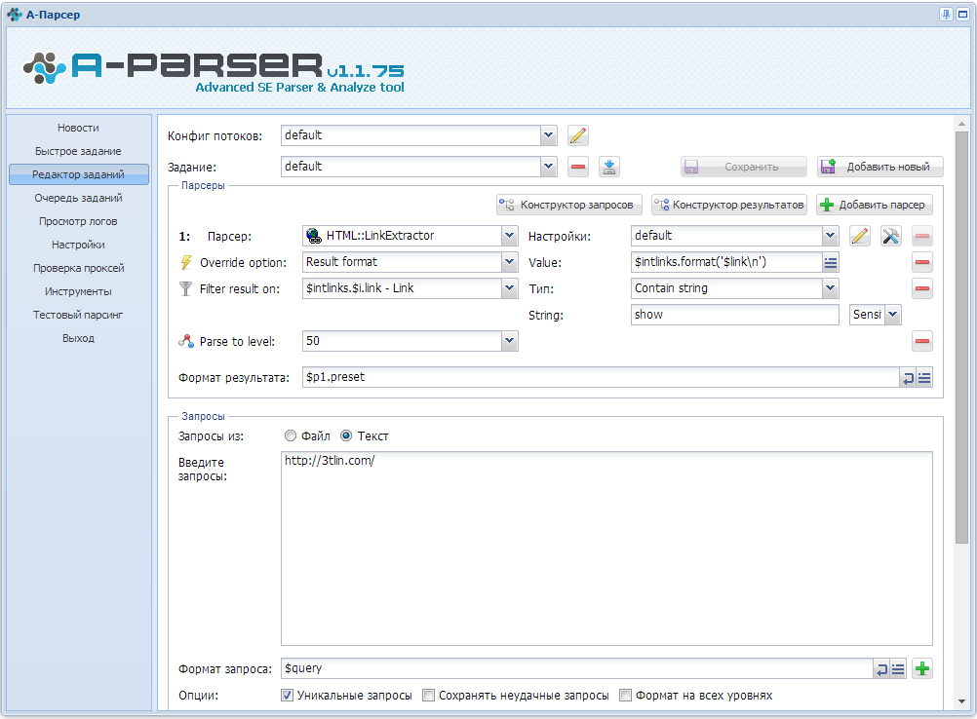Click the Формат результата field
The width and height of the screenshot is (977, 719).
pos(602,377)
